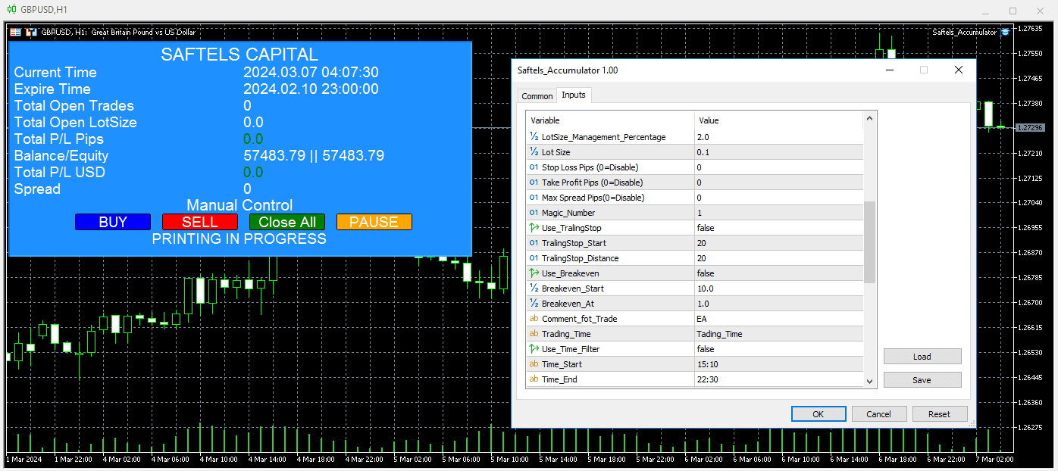
Task: Click the orange PAUSE button
Action: 374,222
